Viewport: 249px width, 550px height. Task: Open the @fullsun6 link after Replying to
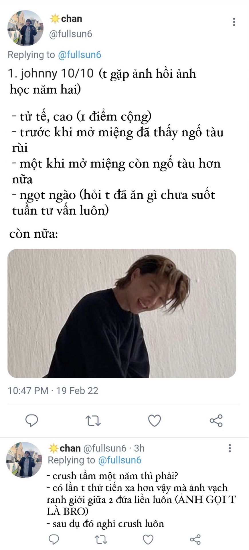[80, 55]
